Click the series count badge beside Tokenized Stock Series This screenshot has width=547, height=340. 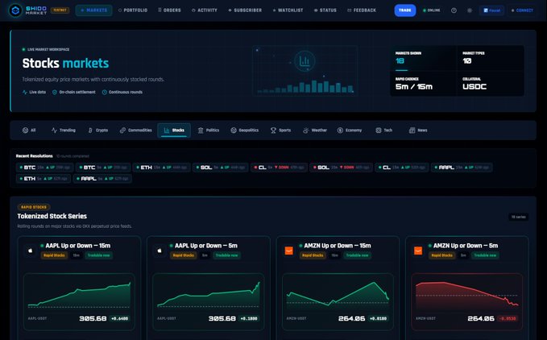(x=518, y=218)
